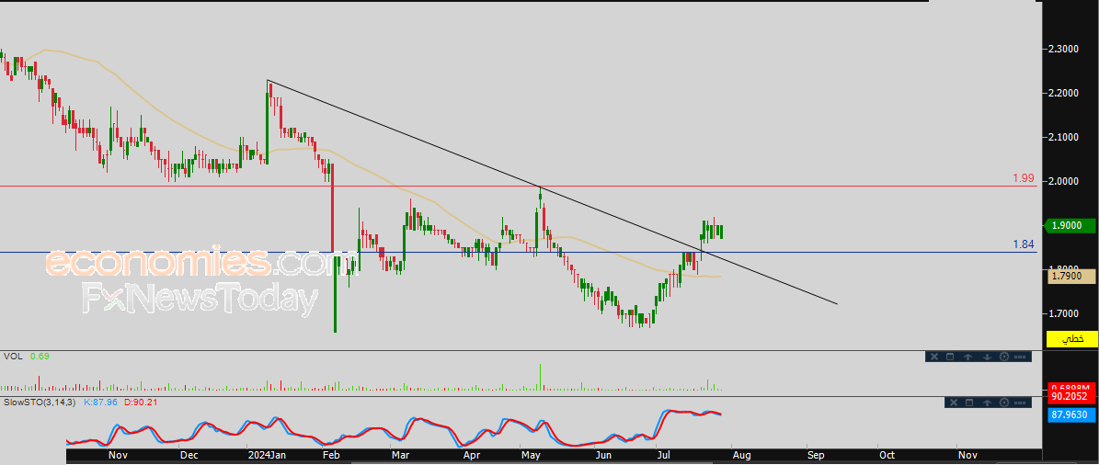Click the Jun label on time axis
1099x465 pixels.
pyautogui.click(x=602, y=455)
